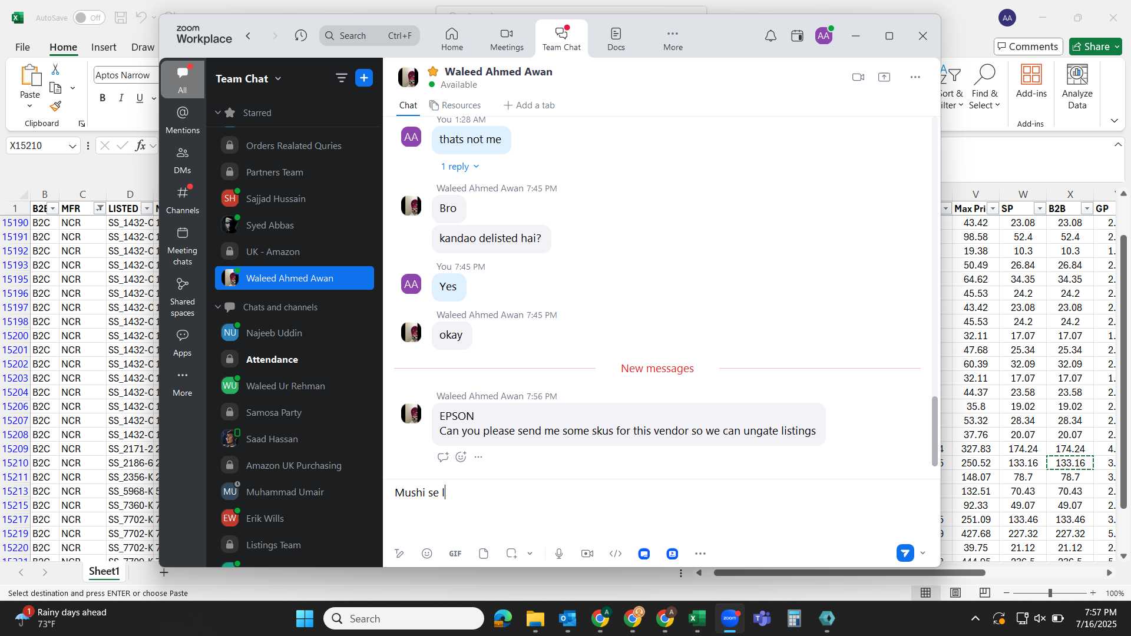Click the Zoom search field
Screen dimensions: 1131x636
tap(369, 36)
